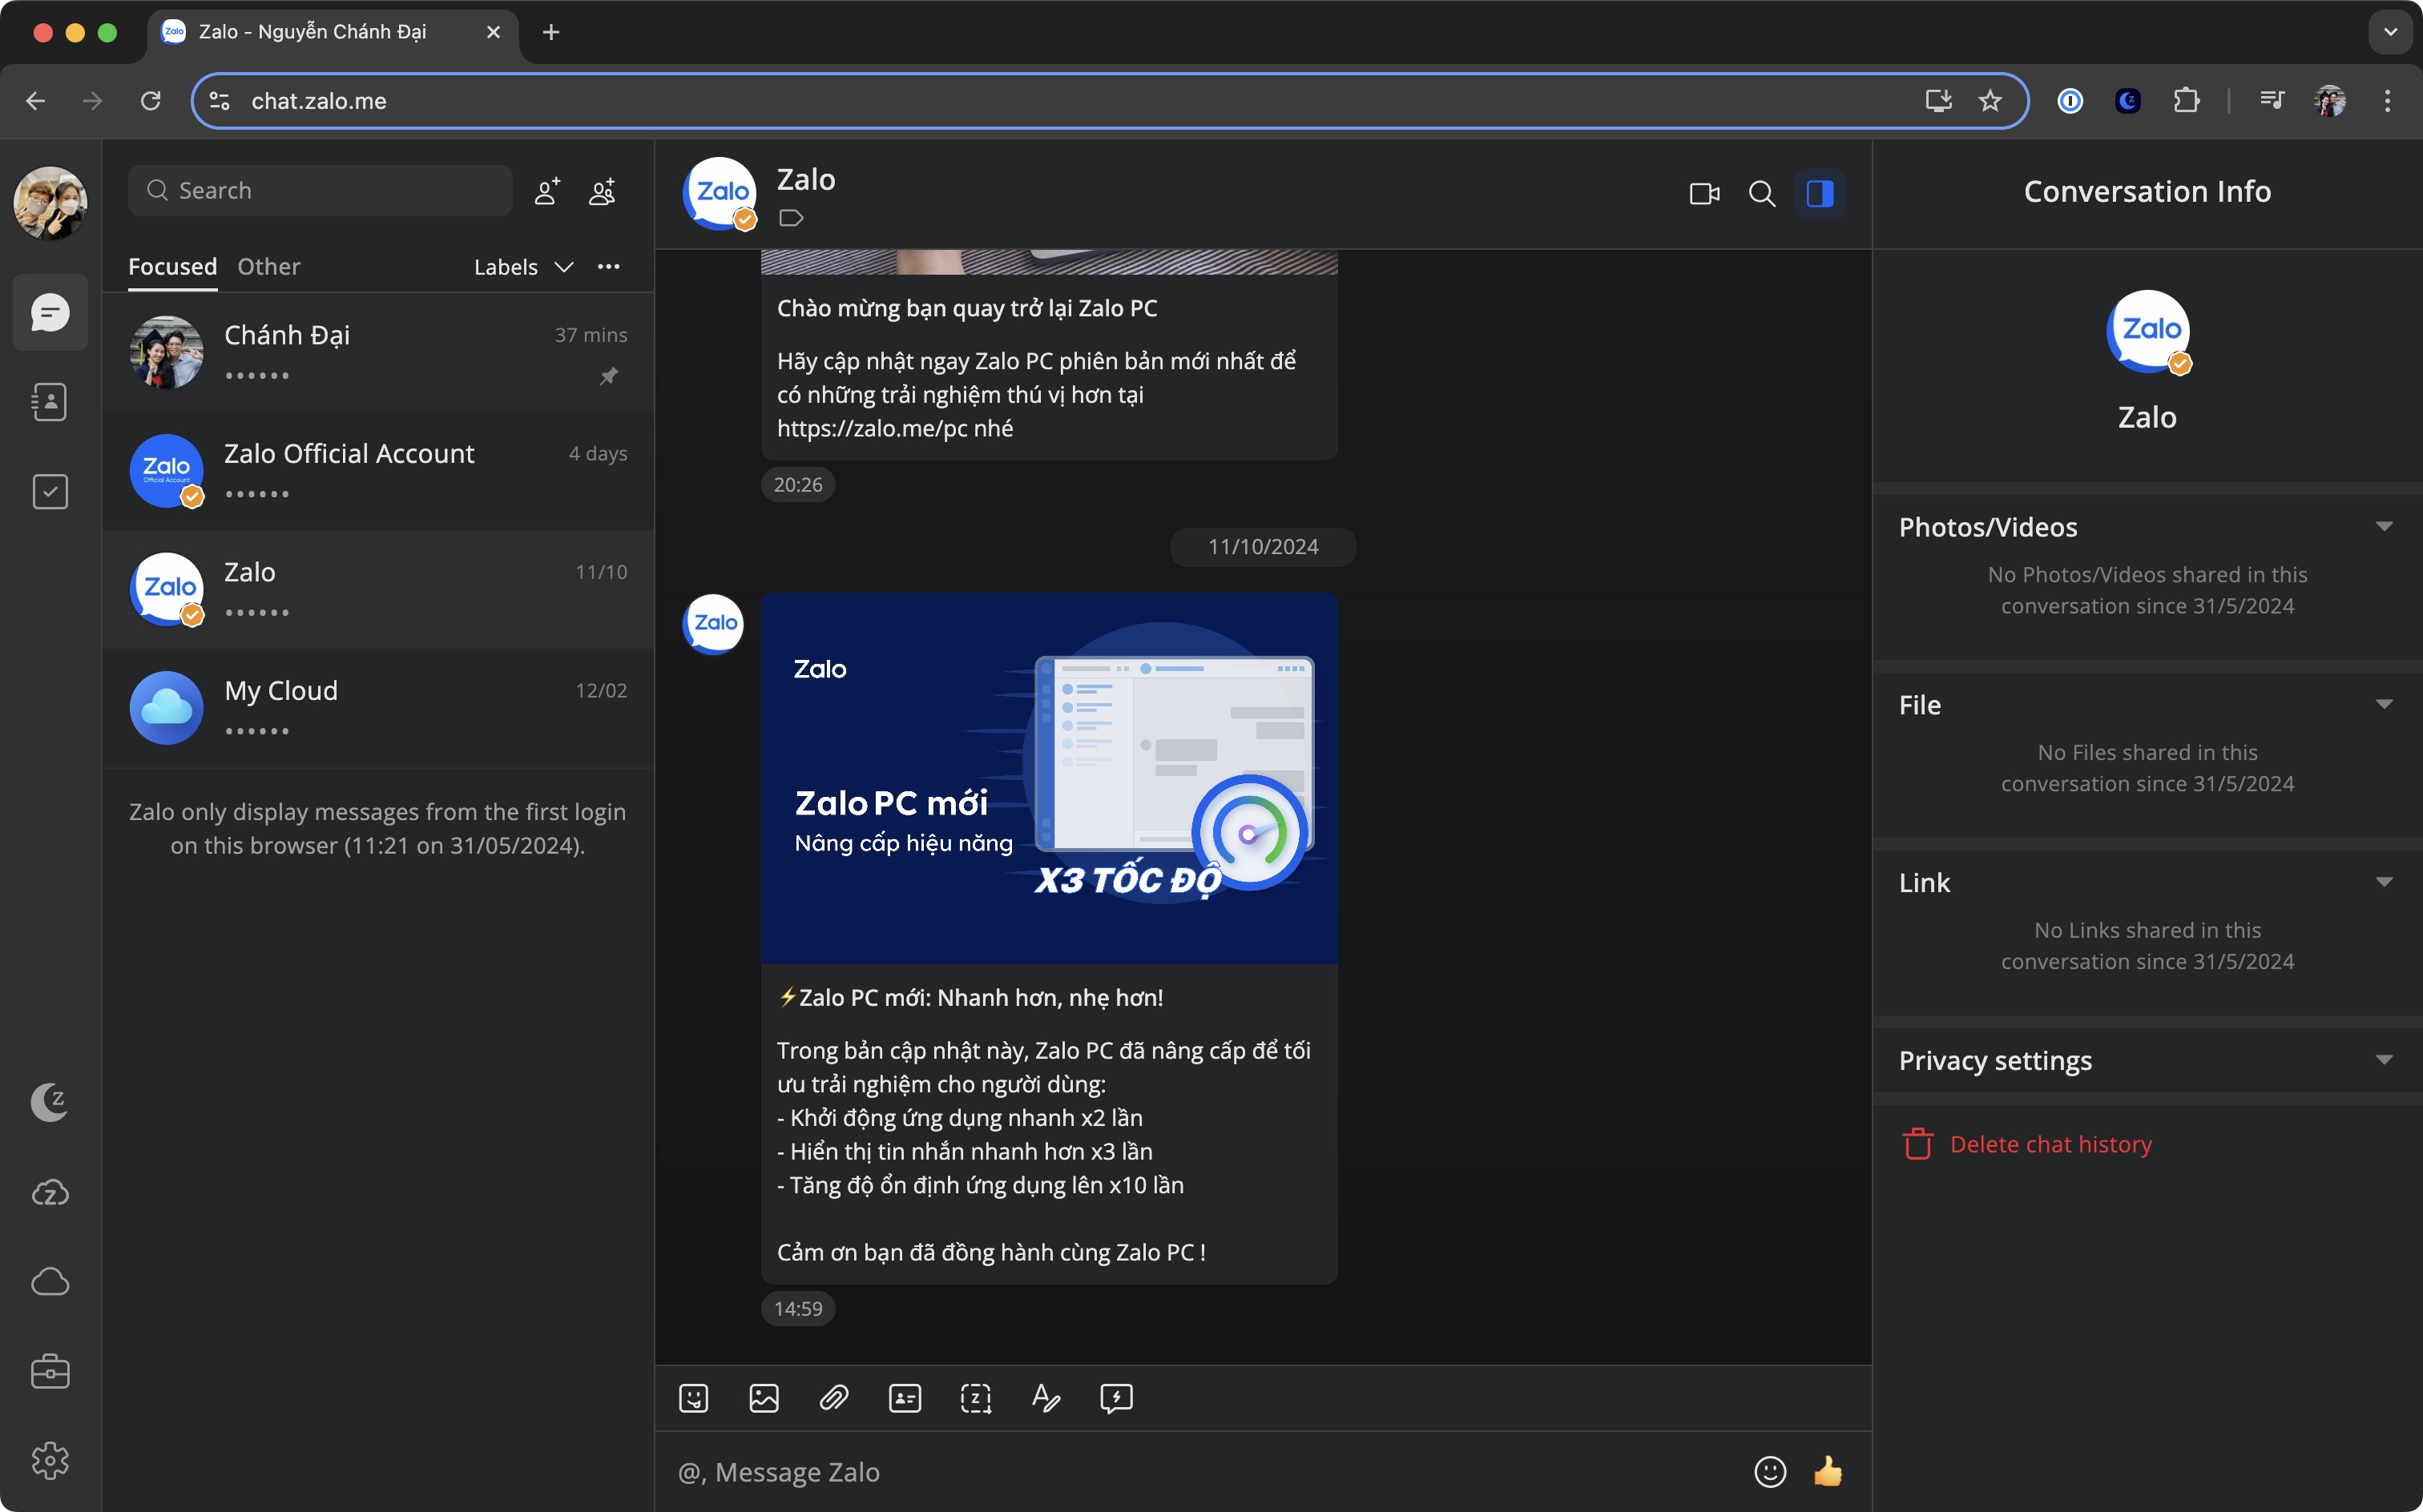This screenshot has height=1512, width=2423.
Task: Click inside the Search field
Action: [x=321, y=191]
